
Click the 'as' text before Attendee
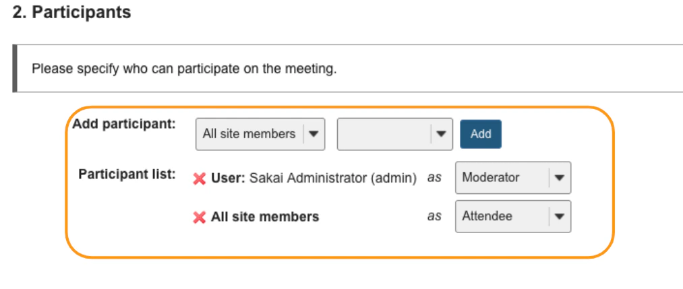point(434,217)
